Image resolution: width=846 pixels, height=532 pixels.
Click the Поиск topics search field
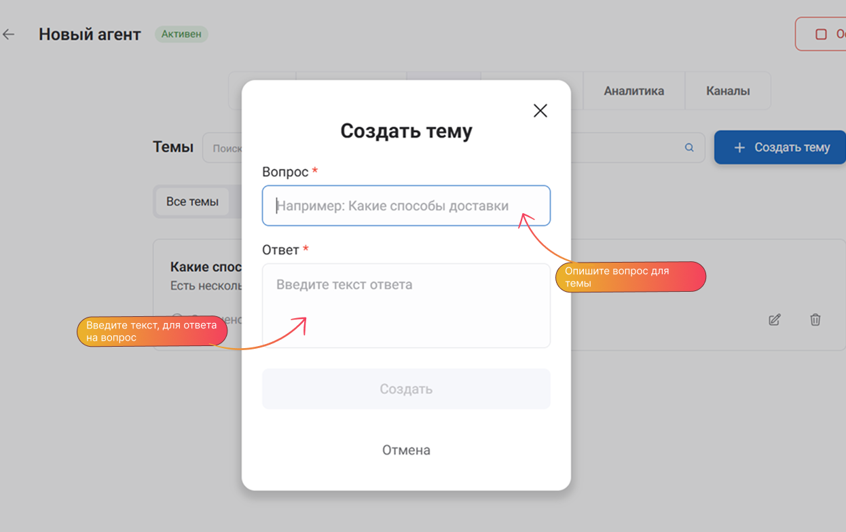click(x=223, y=148)
